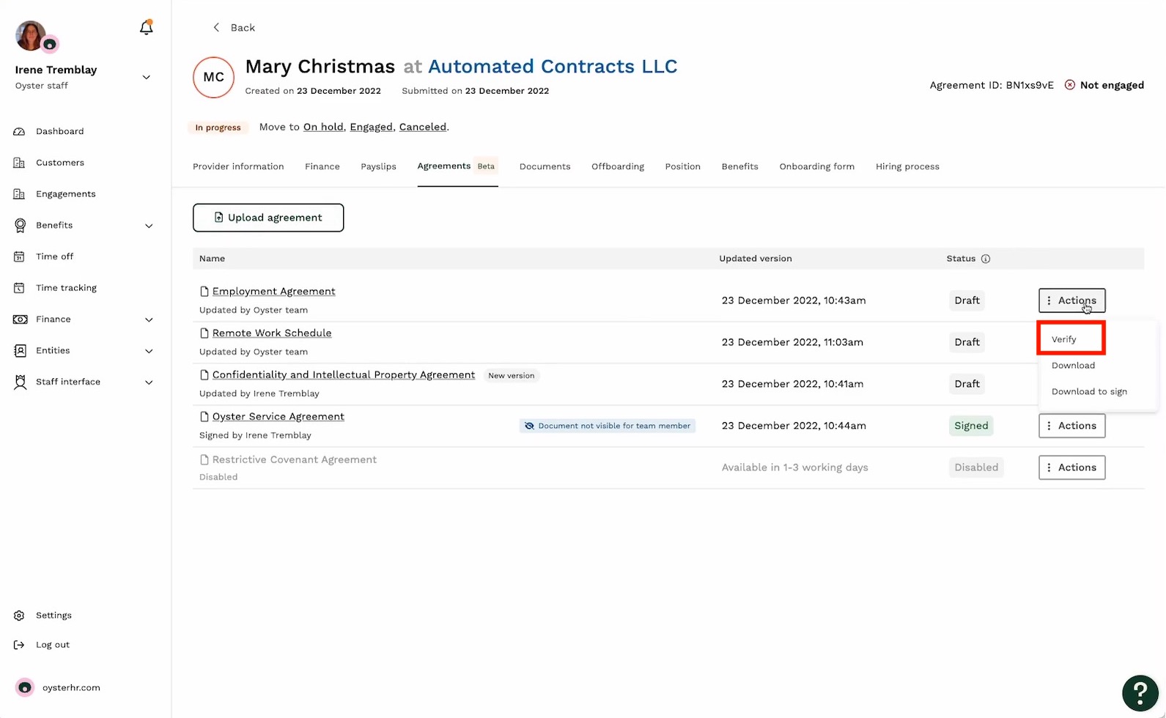Click the Signed status badge
1166x718 pixels.
pyautogui.click(x=971, y=426)
